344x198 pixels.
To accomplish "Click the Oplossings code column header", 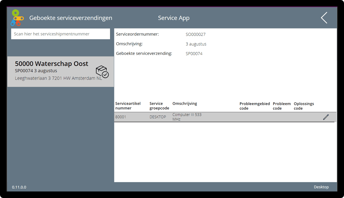I will 304,106.
